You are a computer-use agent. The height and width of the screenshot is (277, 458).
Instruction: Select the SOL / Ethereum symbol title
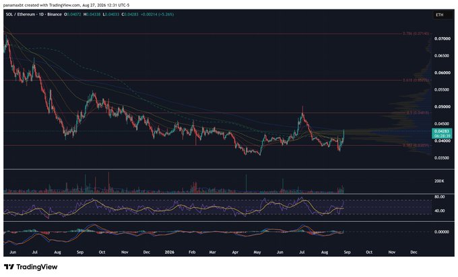tap(34, 14)
